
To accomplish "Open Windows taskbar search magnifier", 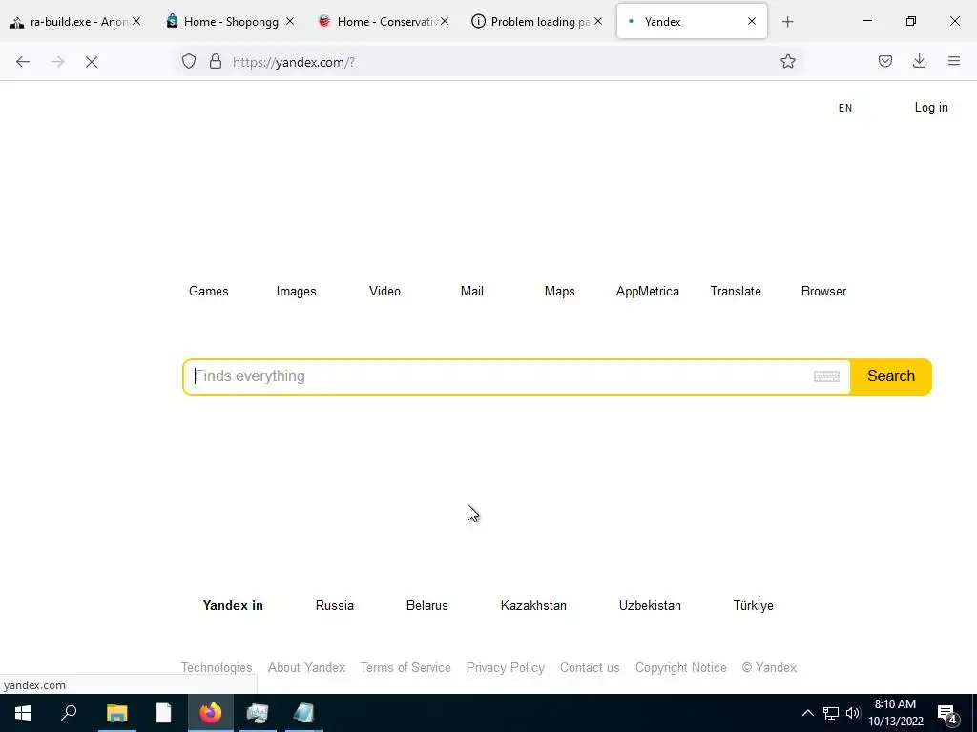I will (x=69, y=713).
